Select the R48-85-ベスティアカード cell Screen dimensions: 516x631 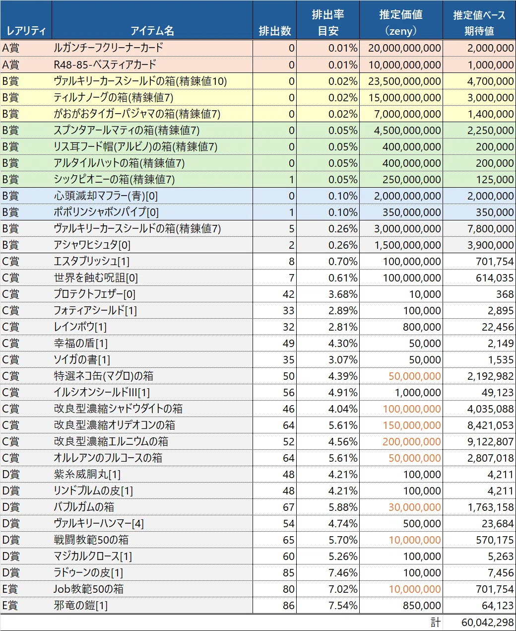coord(152,65)
